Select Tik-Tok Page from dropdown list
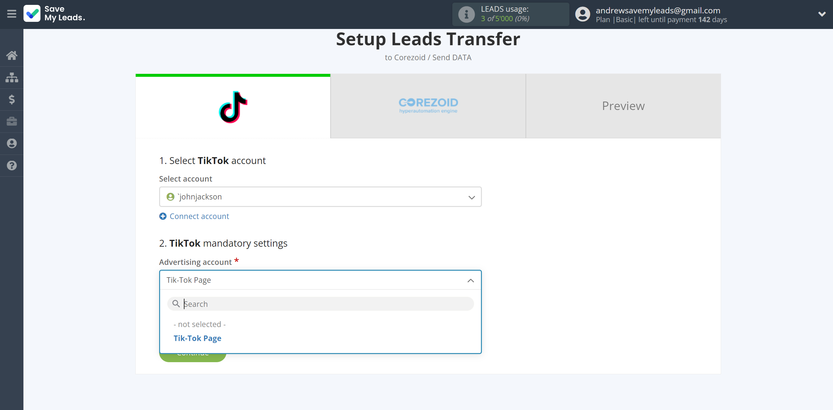Viewport: 833px width, 410px height. click(x=197, y=338)
